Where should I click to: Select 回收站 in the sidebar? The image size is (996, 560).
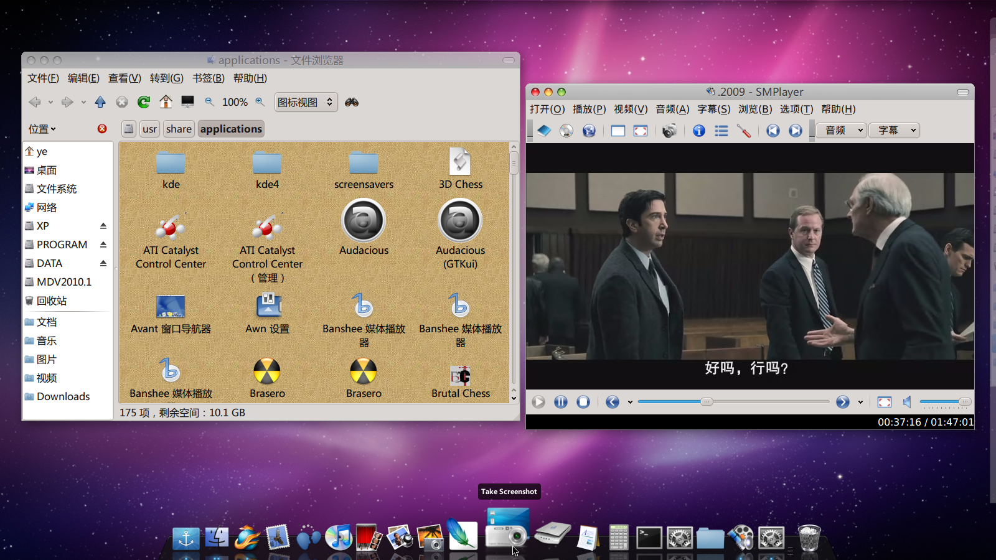click(45, 301)
